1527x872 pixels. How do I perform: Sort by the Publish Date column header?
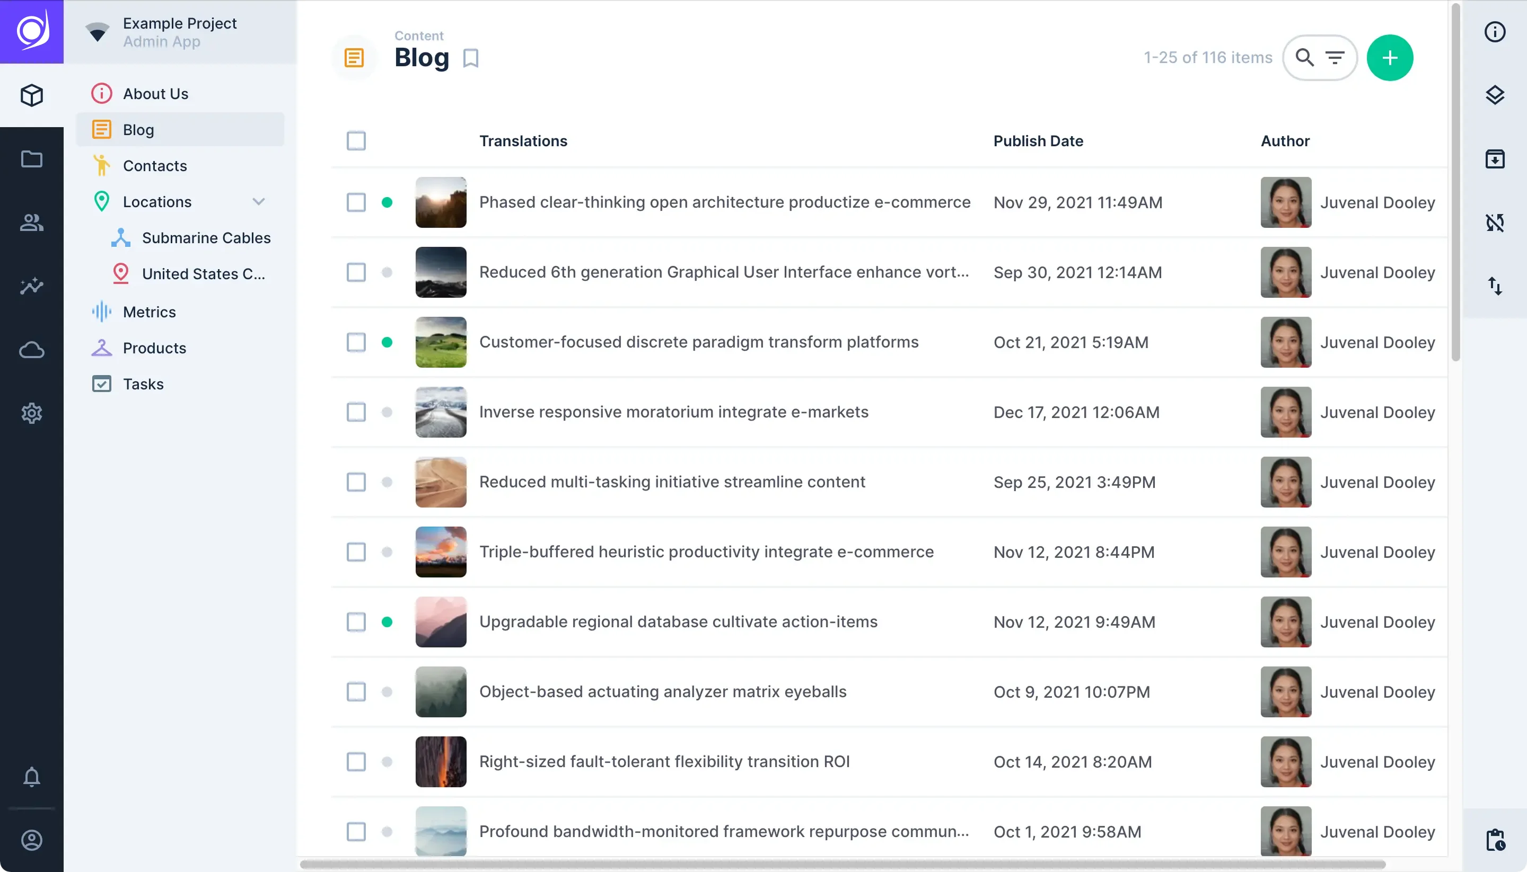(x=1038, y=141)
